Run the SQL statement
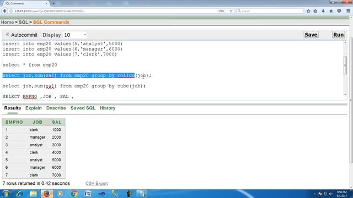The height and width of the screenshot is (198, 353). tap(338, 35)
